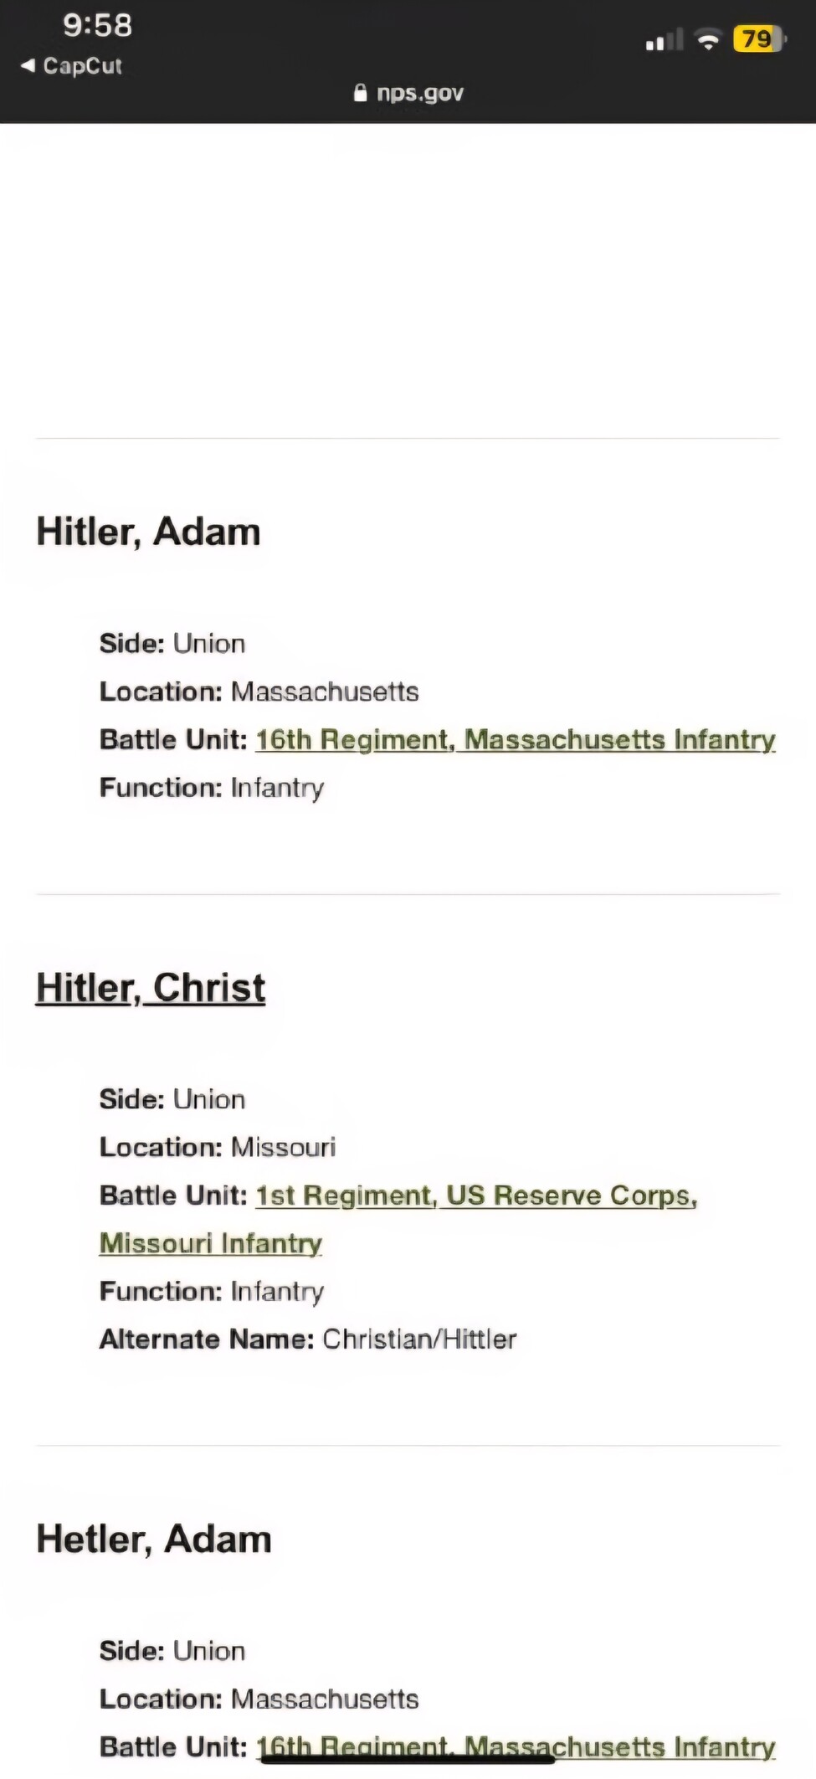Tap Side Union under Hitler, Adam
This screenshot has width=816, height=1779.
tap(172, 644)
